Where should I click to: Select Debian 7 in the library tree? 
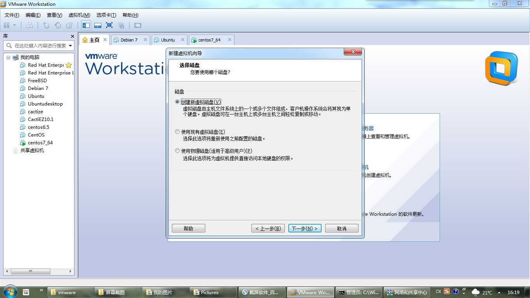(x=34, y=88)
